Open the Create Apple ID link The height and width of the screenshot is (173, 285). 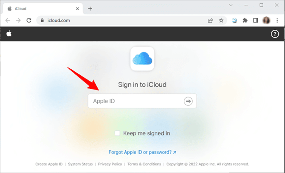click(x=49, y=164)
